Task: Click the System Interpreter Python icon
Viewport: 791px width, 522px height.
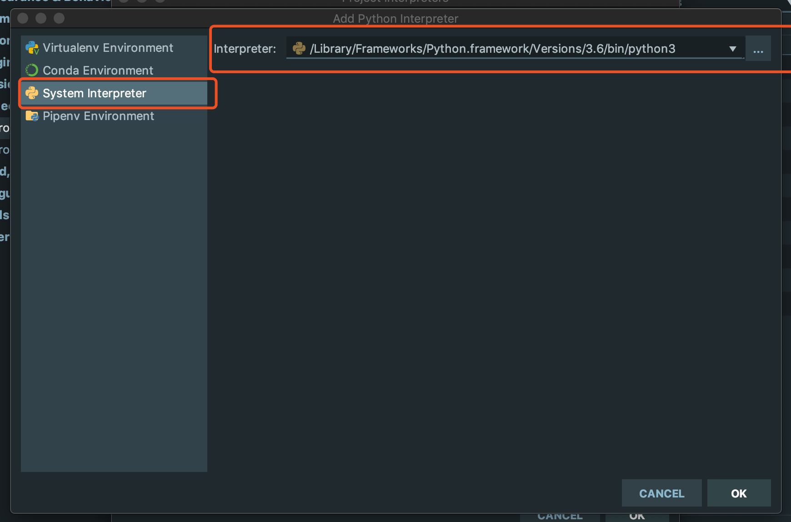Action: click(32, 93)
